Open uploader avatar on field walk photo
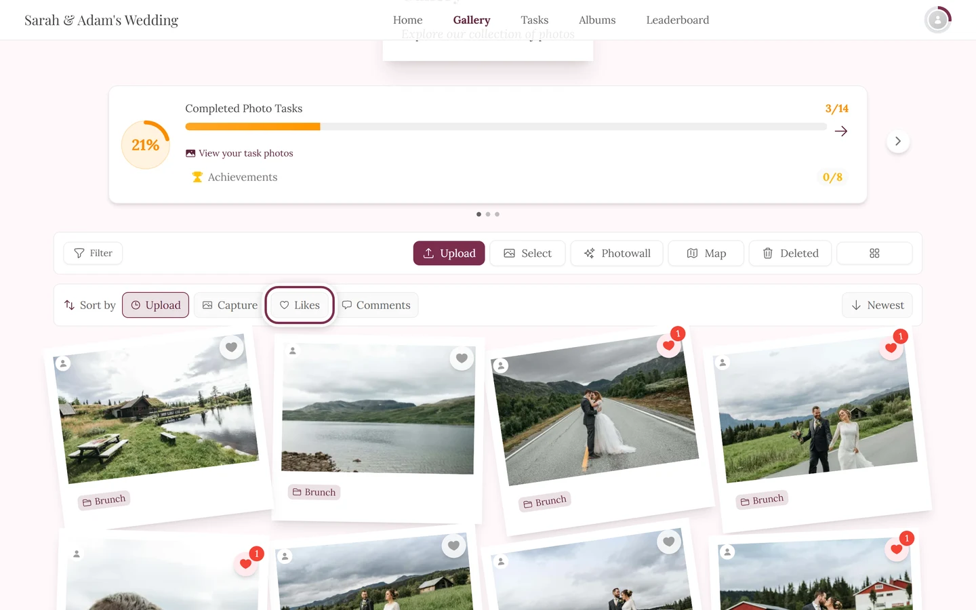 [x=723, y=363]
